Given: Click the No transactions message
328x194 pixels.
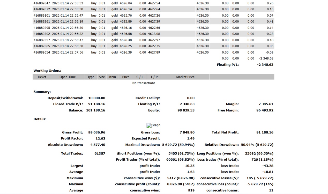Looking at the screenshot, I should click(x=144, y=83).
